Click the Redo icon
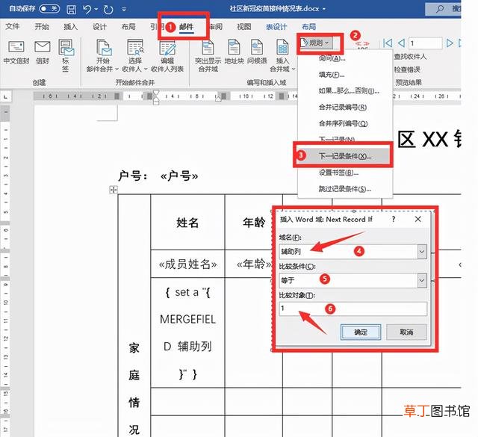This screenshot has width=478, height=437. coord(108,10)
